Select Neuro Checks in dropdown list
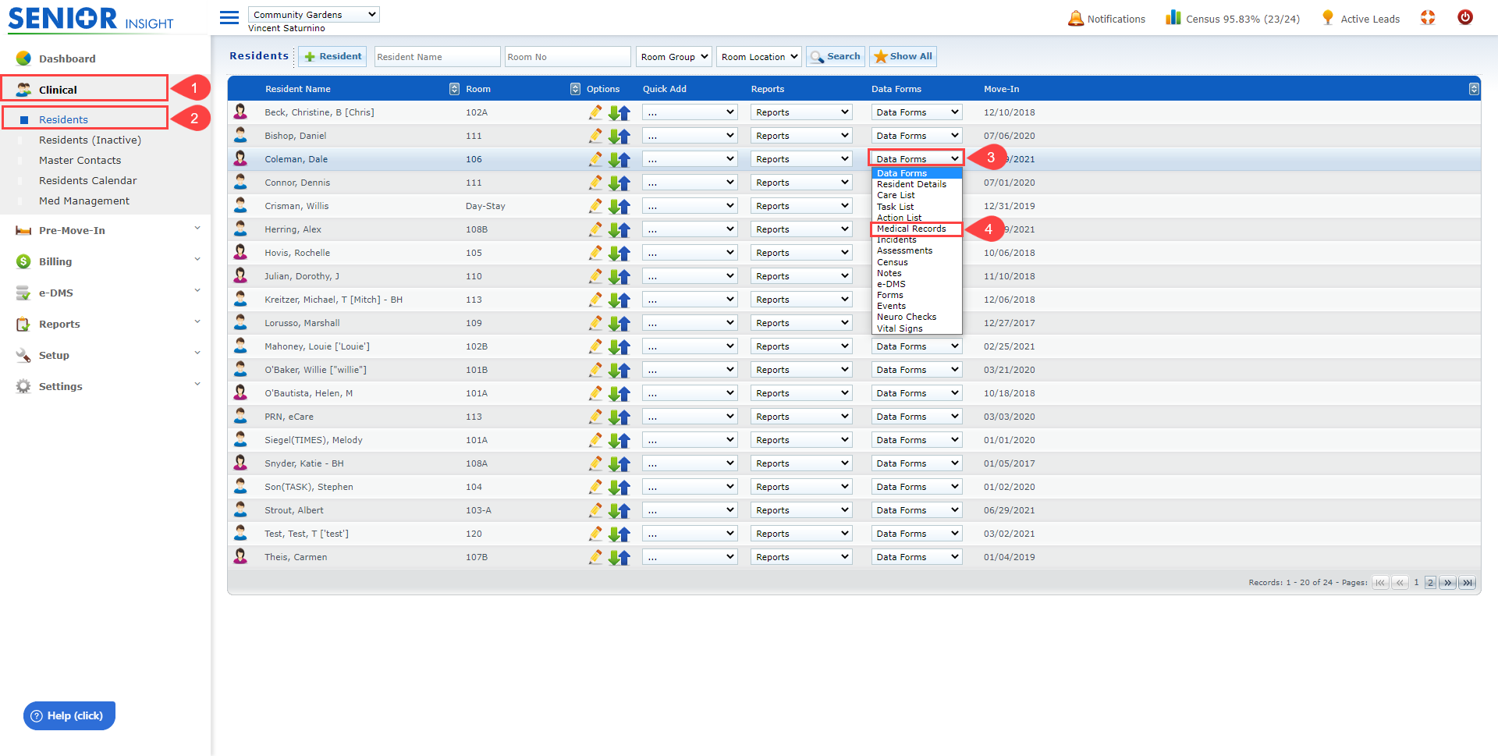The width and height of the screenshot is (1498, 756). pyautogui.click(x=917, y=317)
